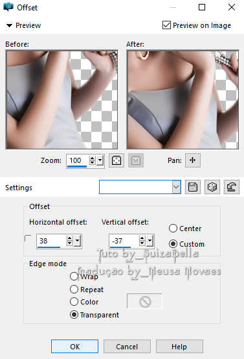This screenshot has height=359, width=244.
Task: Select the Center radio button
Action: (173, 229)
